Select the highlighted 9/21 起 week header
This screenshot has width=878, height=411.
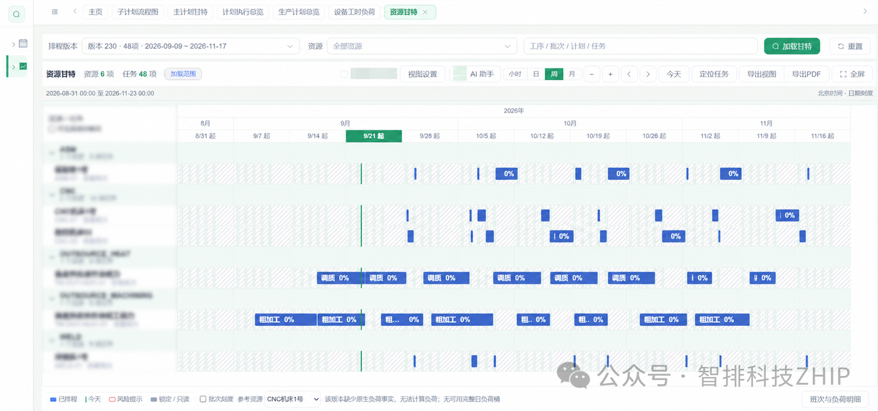click(374, 136)
